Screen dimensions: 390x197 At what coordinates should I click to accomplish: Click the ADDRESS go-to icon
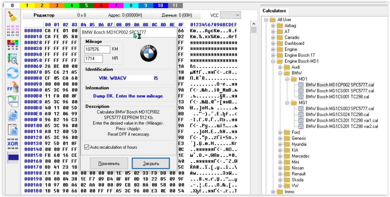(13, 101)
